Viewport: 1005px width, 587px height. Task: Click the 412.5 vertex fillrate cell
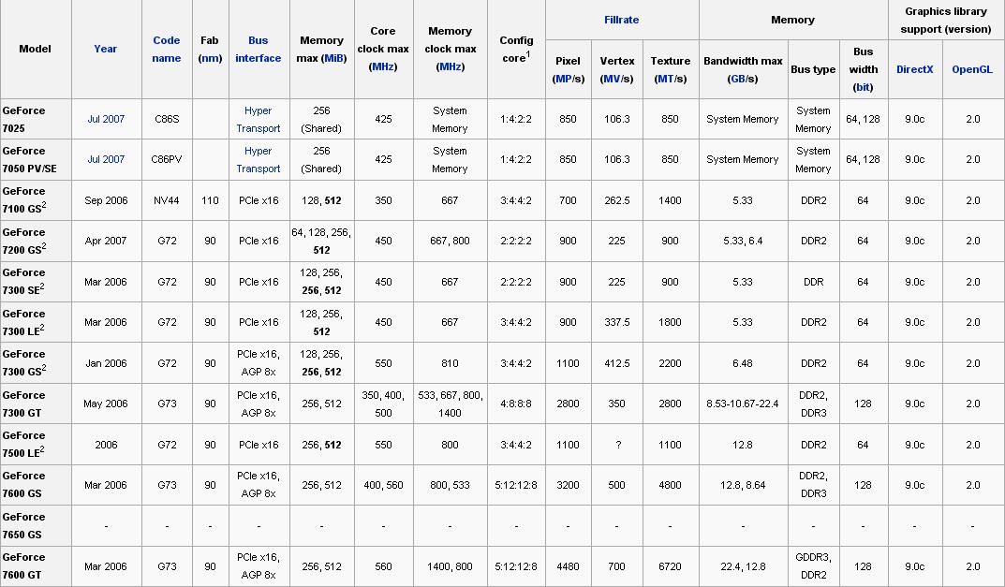coord(616,363)
